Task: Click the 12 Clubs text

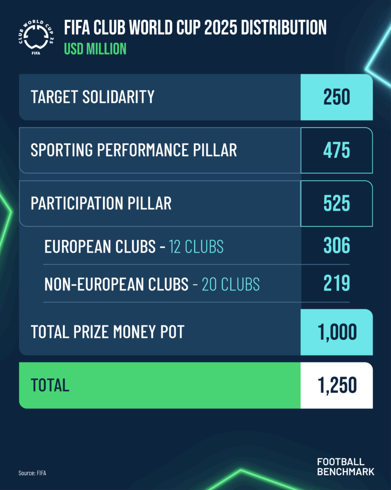Action: pos(196,246)
